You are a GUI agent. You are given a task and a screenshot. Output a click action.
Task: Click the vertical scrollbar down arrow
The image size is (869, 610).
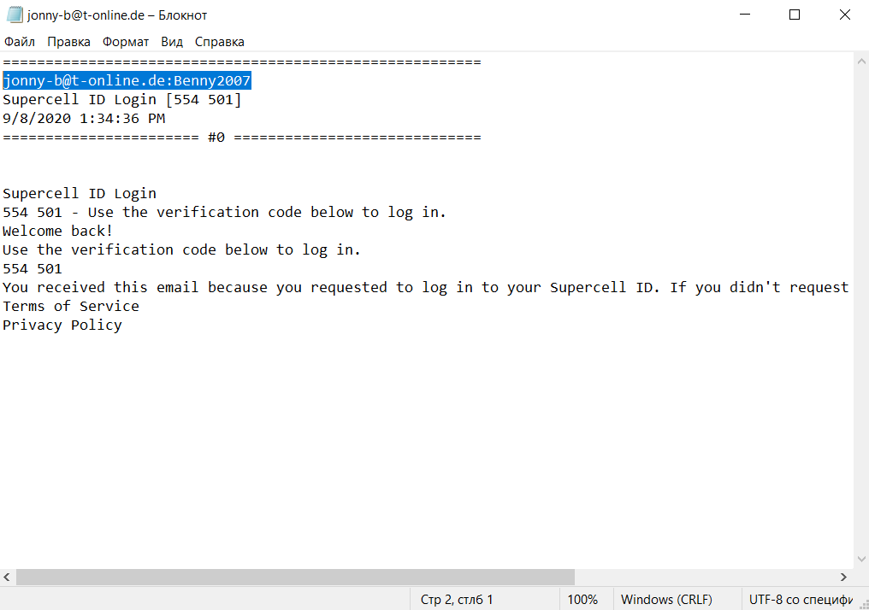861,560
